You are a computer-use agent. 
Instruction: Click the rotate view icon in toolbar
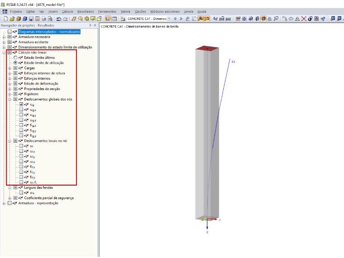click(x=291, y=19)
